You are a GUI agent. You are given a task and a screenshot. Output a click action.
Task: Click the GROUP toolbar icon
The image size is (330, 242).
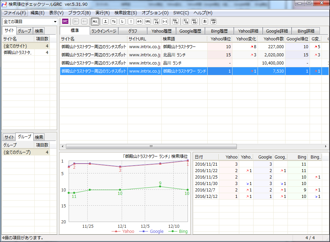(x=214, y=21)
